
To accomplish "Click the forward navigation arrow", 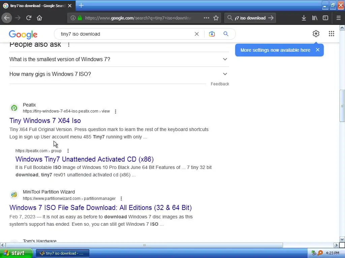I will click(18, 18).
